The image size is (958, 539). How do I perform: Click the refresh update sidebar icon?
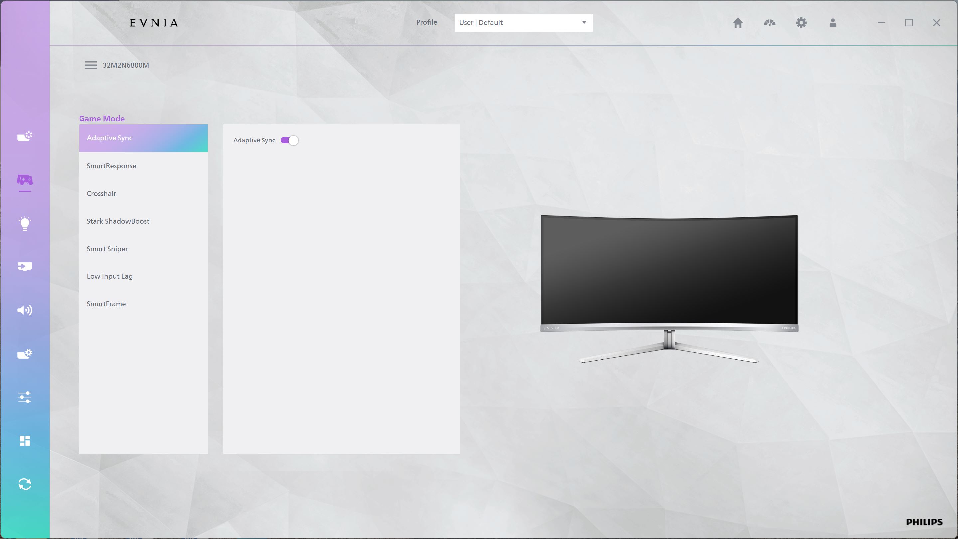25,484
